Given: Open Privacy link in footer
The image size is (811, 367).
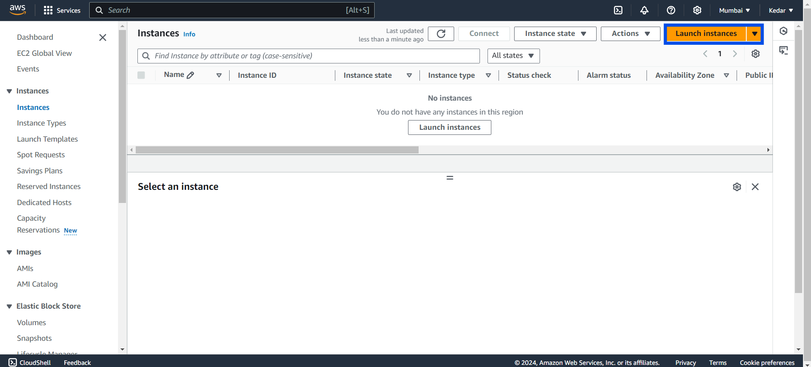Looking at the screenshot, I should pos(685,363).
